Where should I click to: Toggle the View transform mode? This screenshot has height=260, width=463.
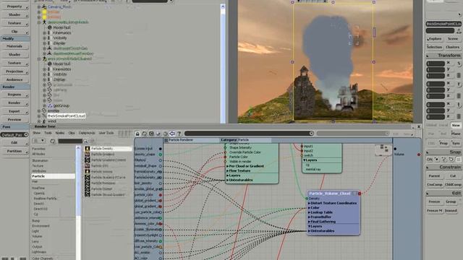click(x=456, y=125)
